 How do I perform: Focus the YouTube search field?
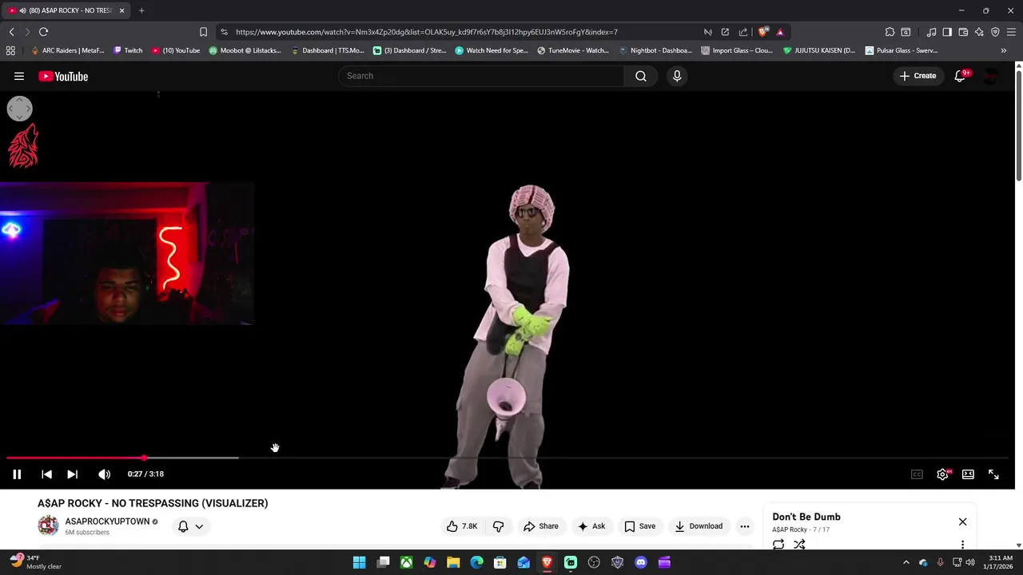click(x=481, y=76)
